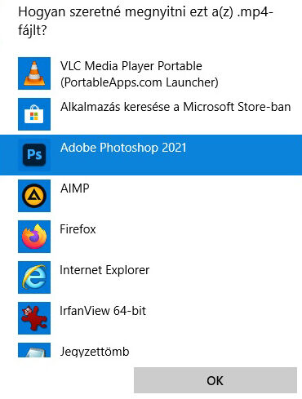This screenshot has height=399, width=302.
Task: Click the AIMP orange triangle icon
Action: pos(34,196)
